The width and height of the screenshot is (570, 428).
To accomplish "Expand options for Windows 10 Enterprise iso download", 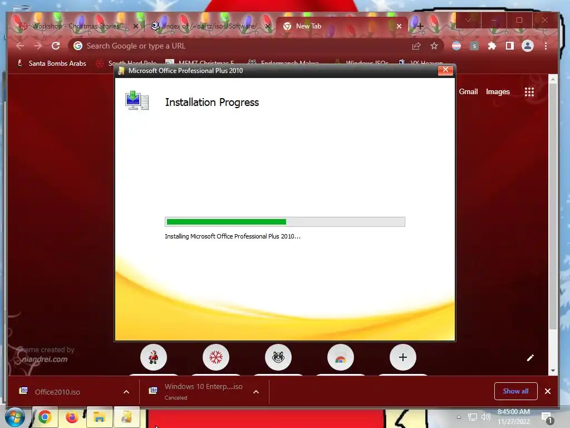I will pos(256,392).
